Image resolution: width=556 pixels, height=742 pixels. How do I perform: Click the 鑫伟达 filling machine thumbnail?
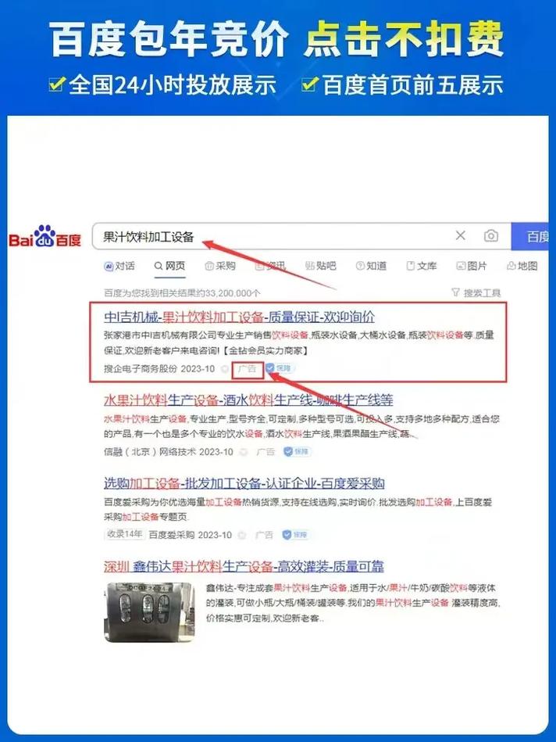point(149,612)
